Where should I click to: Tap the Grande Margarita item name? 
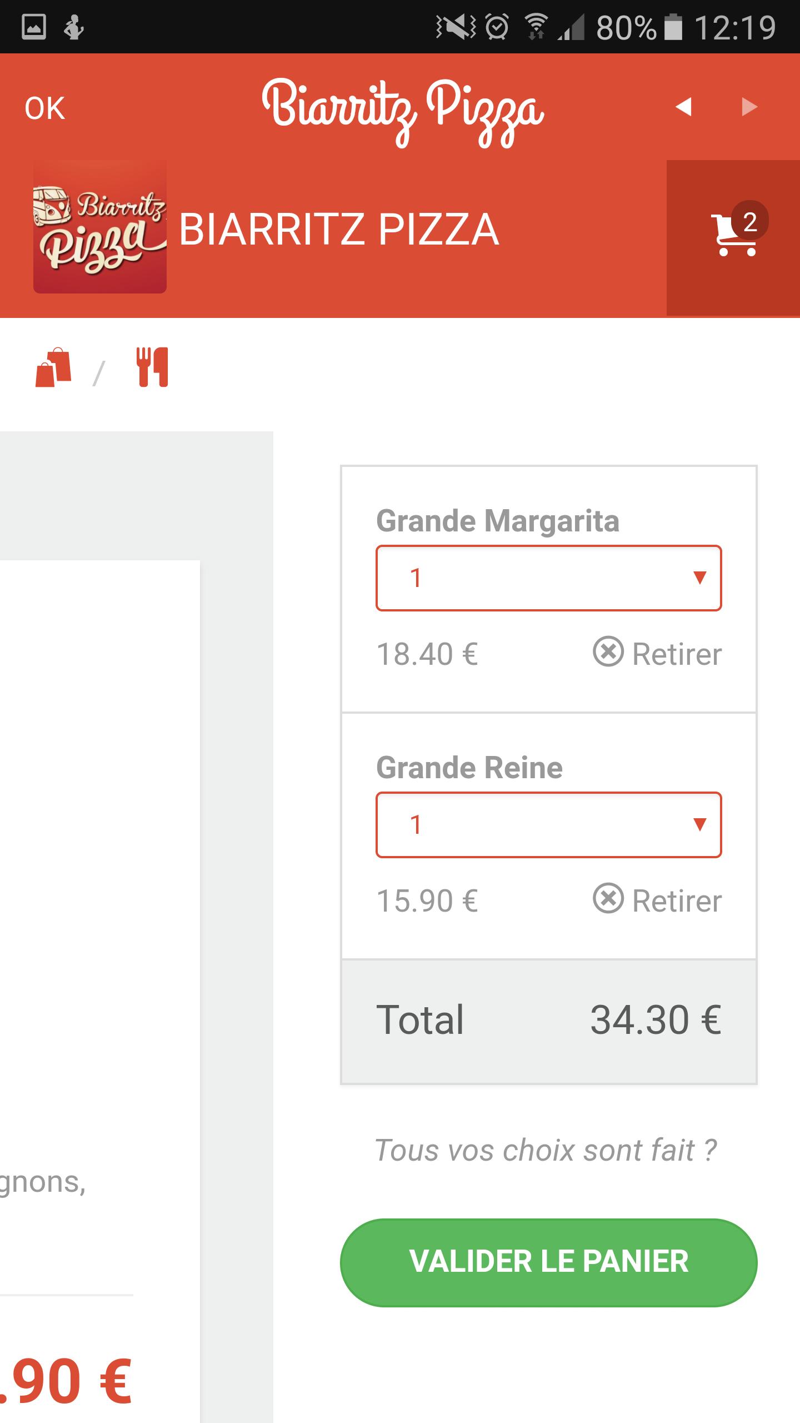click(498, 521)
